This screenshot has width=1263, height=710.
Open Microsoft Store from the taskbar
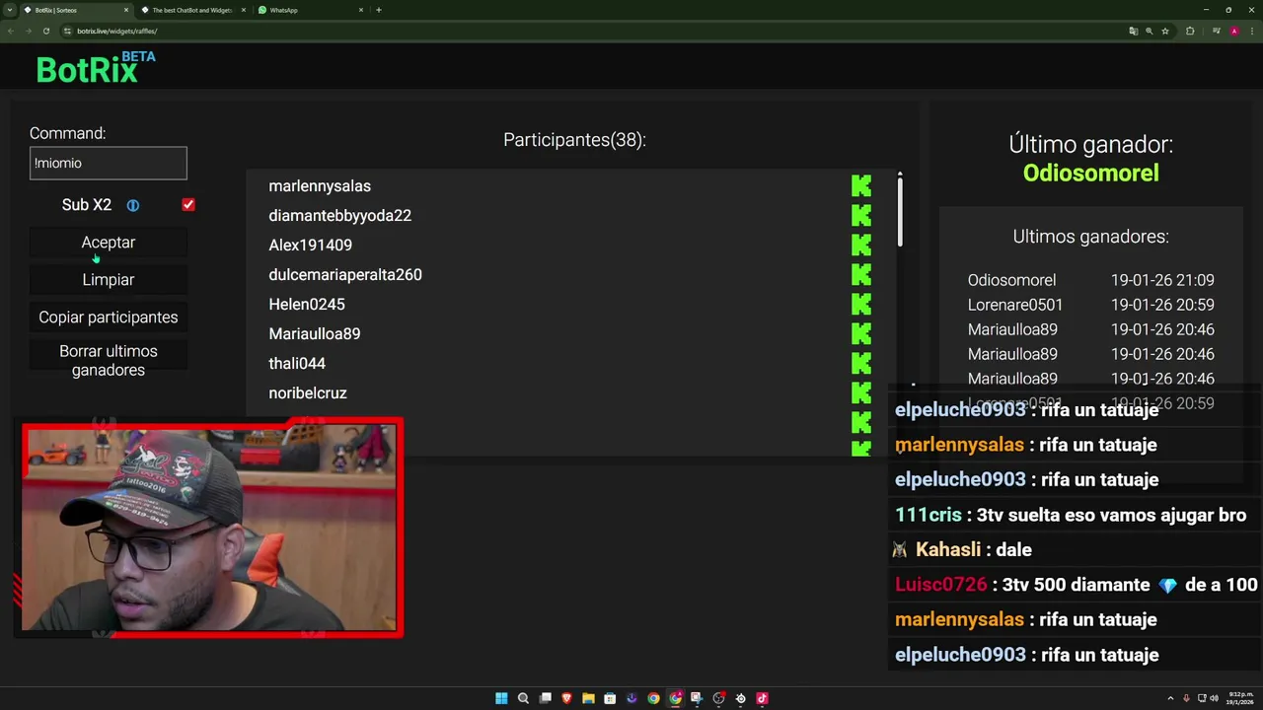610,698
